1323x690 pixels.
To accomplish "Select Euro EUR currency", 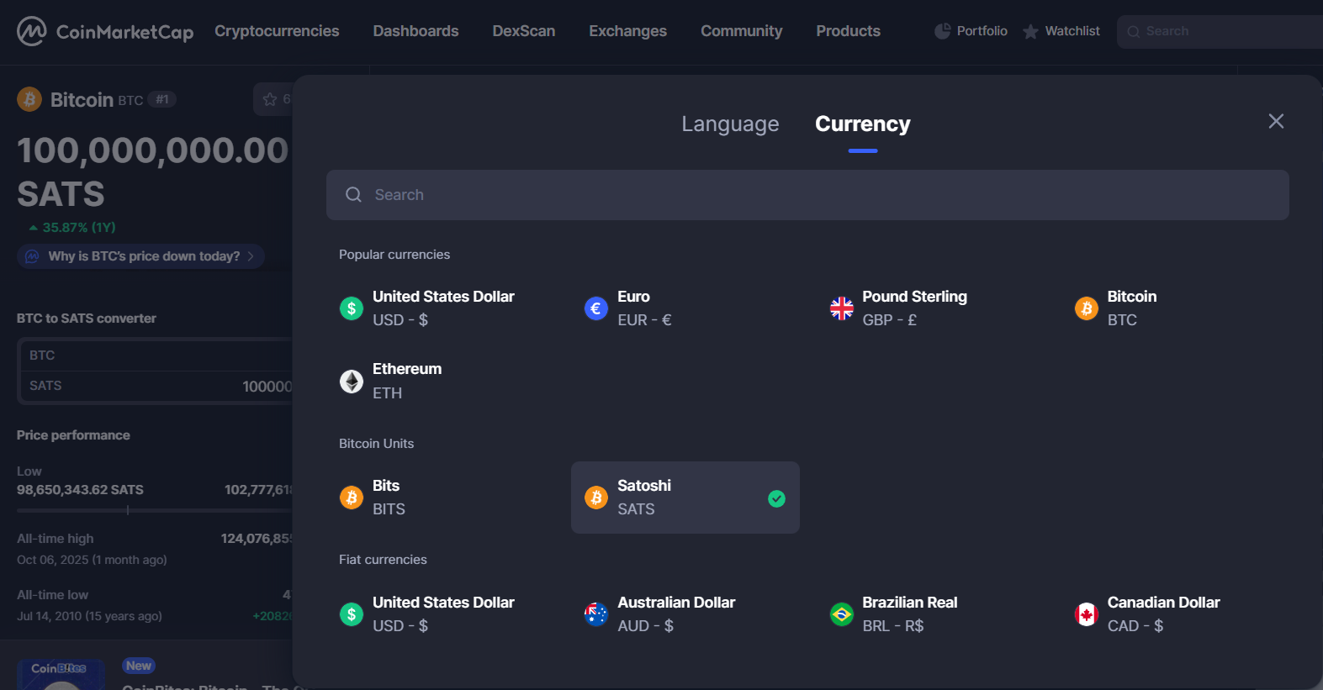I will point(685,308).
